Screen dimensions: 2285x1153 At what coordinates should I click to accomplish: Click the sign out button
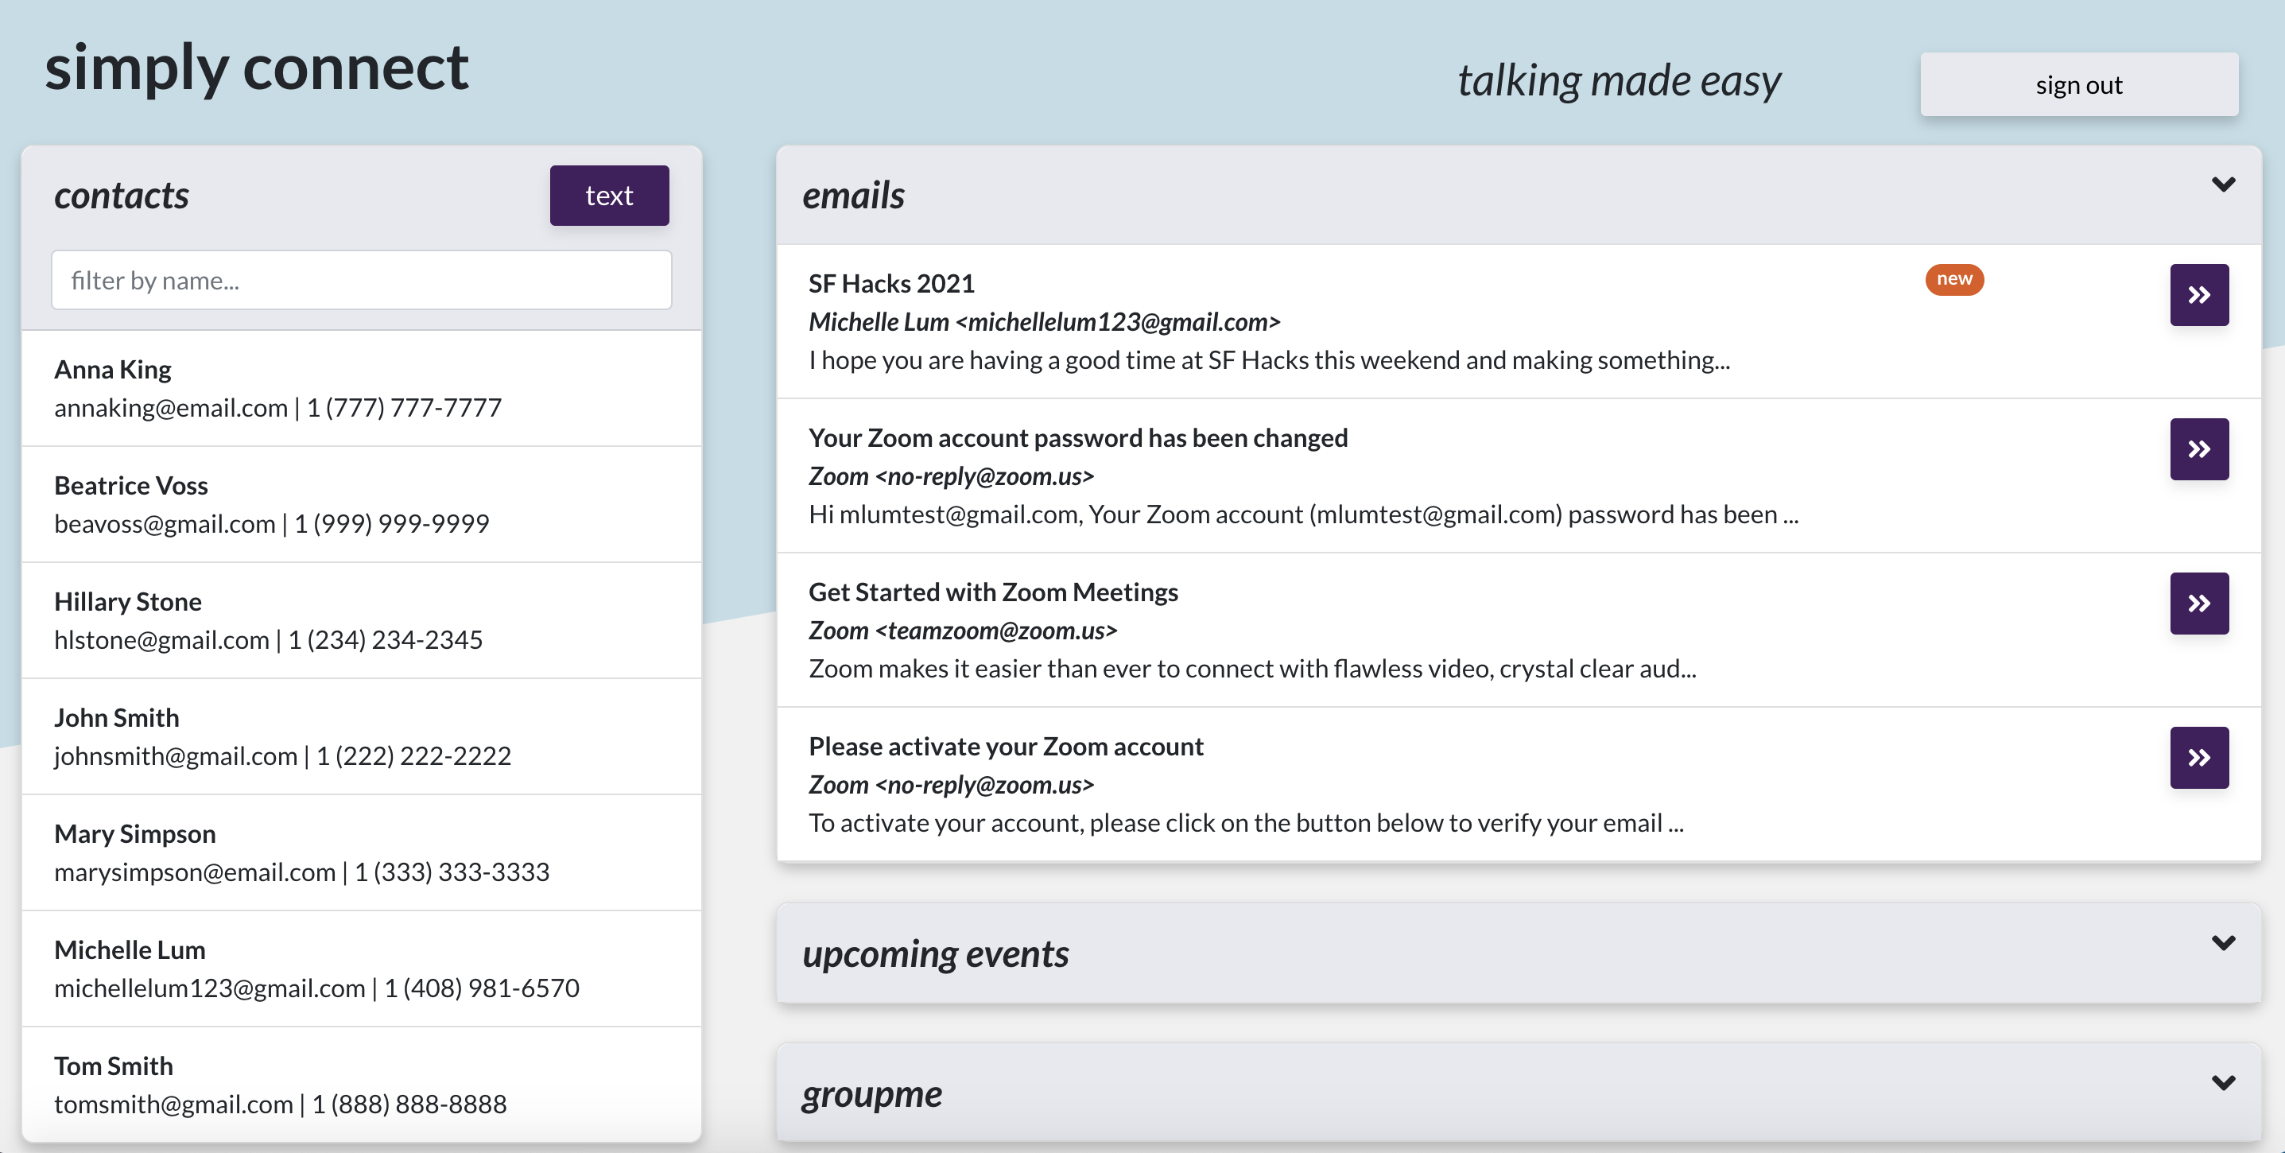2078,84
